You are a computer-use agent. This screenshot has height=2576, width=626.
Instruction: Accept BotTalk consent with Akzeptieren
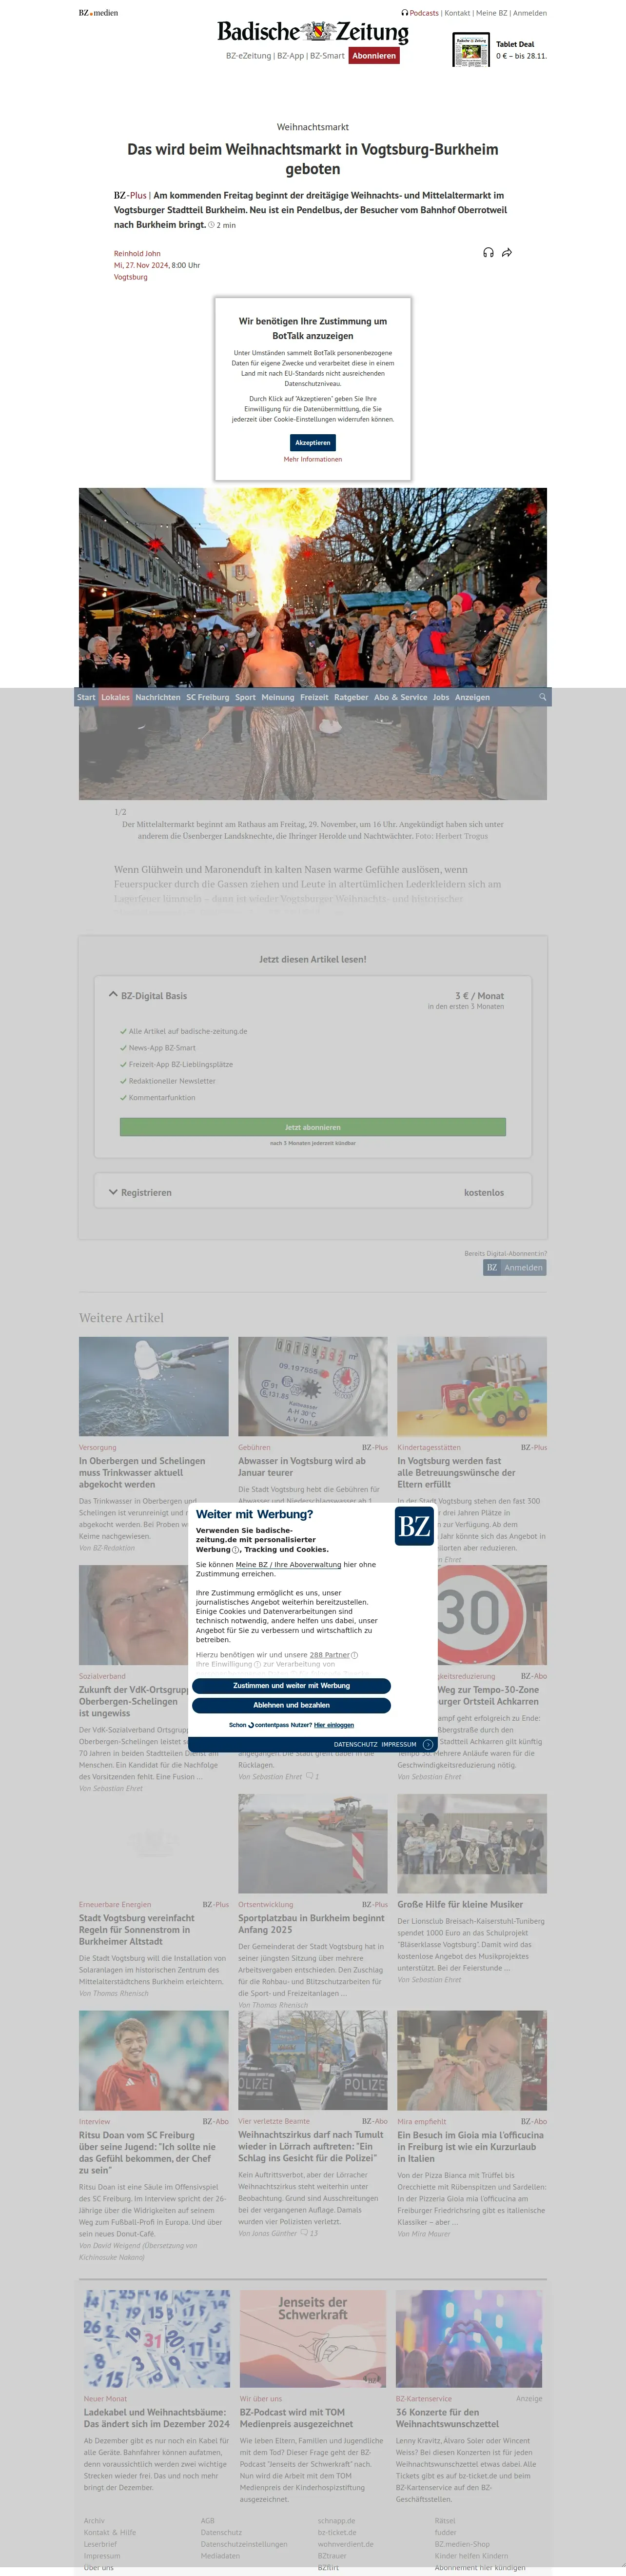pos(313,442)
